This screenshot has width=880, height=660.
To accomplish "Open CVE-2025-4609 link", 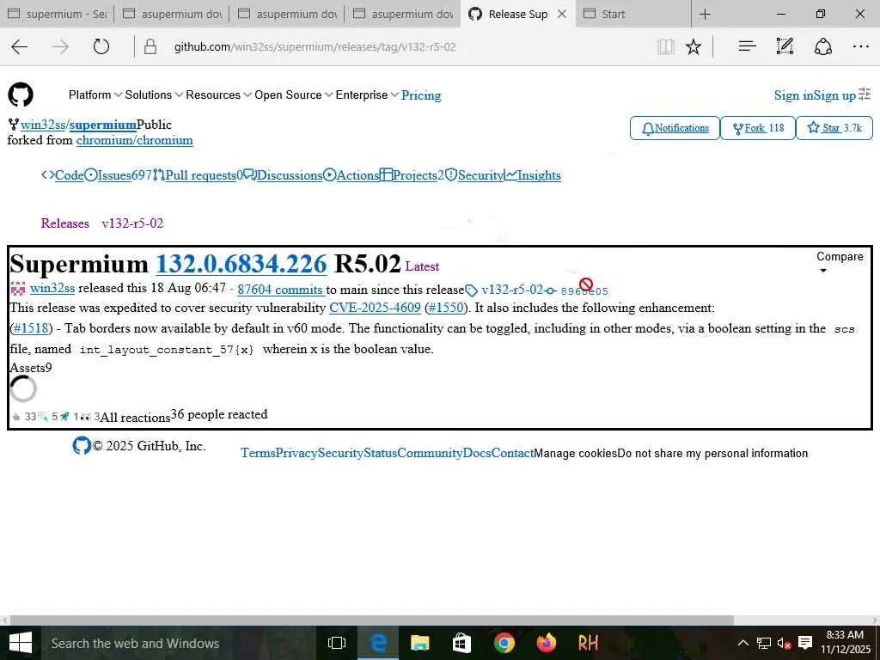I will [375, 308].
